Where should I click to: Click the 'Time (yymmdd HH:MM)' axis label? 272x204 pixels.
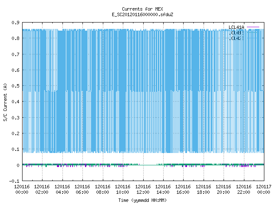tap(142, 200)
